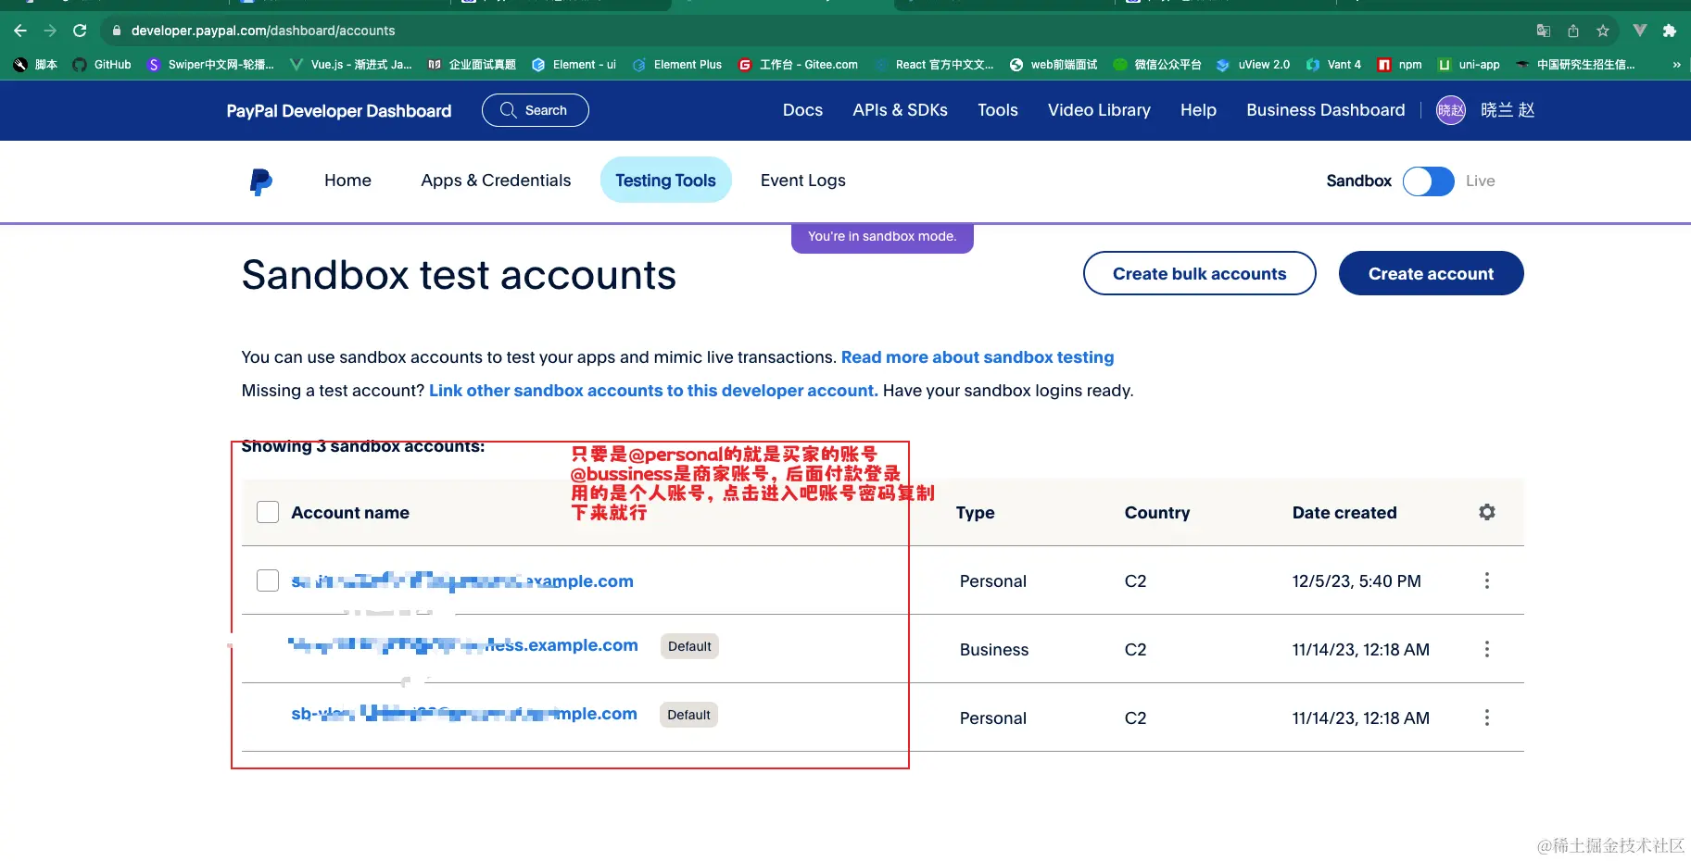Open the Tools menu
The width and height of the screenshot is (1691, 861).
tap(998, 110)
